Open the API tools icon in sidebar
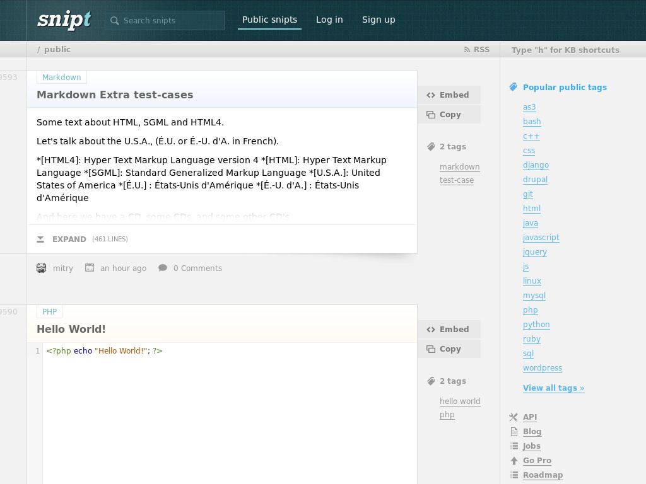The height and width of the screenshot is (484, 646). tap(514, 417)
